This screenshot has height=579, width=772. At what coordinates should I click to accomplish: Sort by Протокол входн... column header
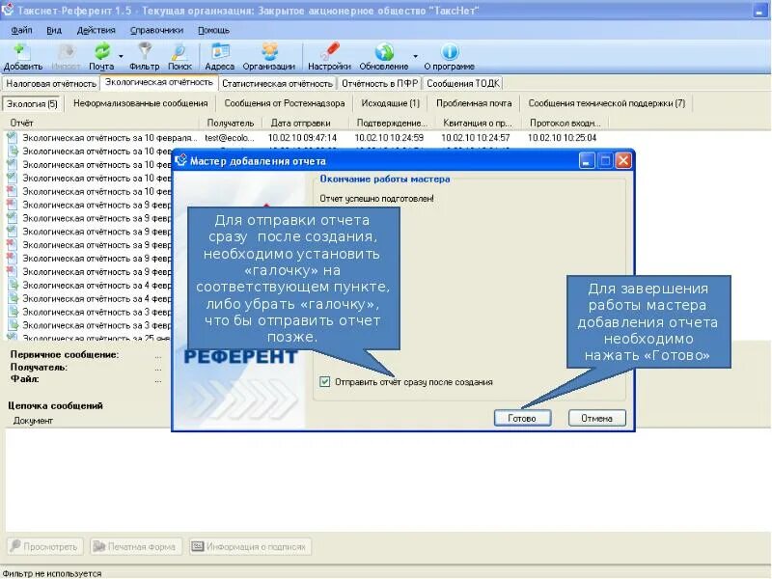565,124
